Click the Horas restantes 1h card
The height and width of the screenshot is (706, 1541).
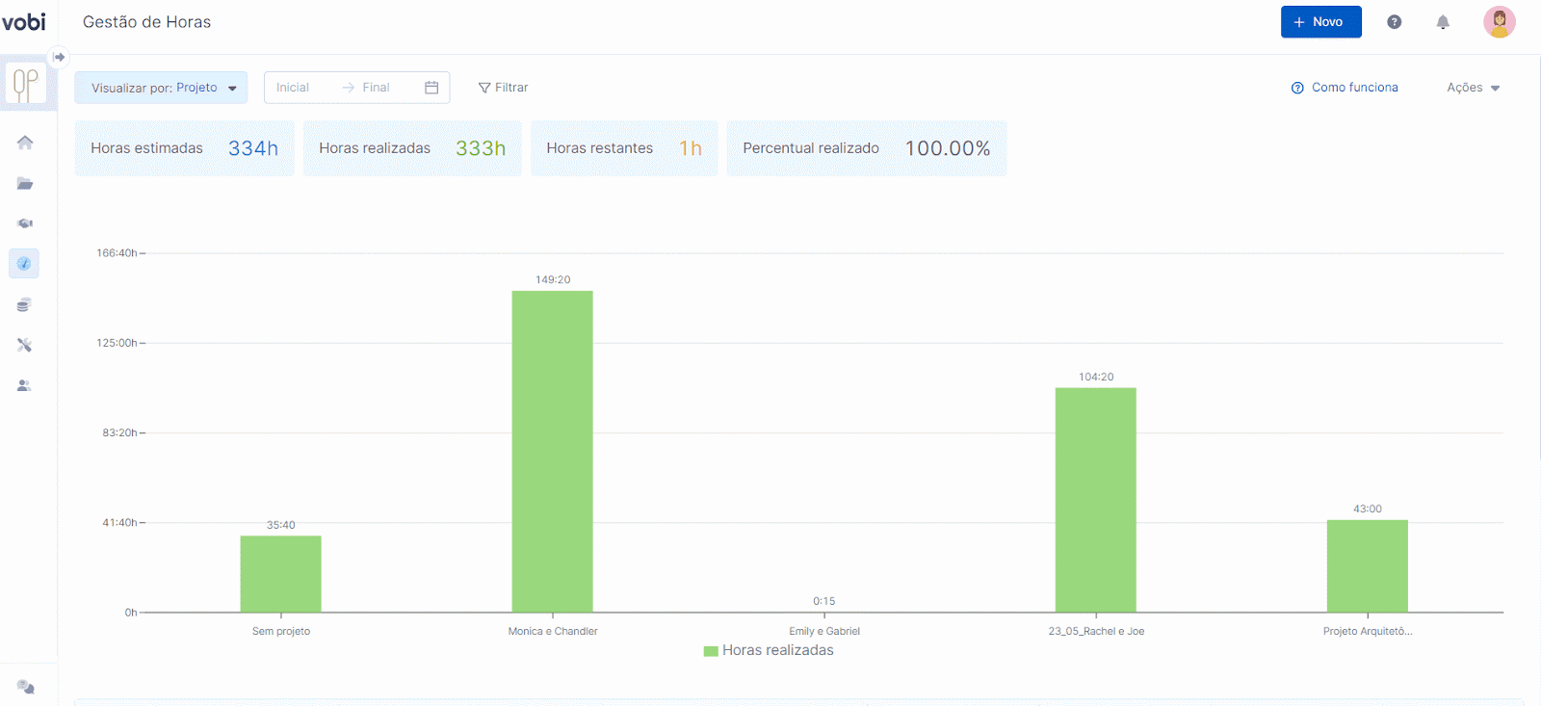tap(624, 148)
